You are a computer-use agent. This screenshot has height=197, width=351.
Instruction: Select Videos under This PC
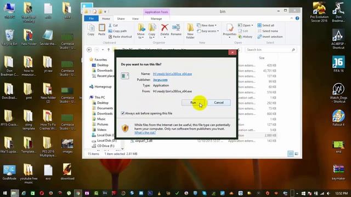click(99, 130)
